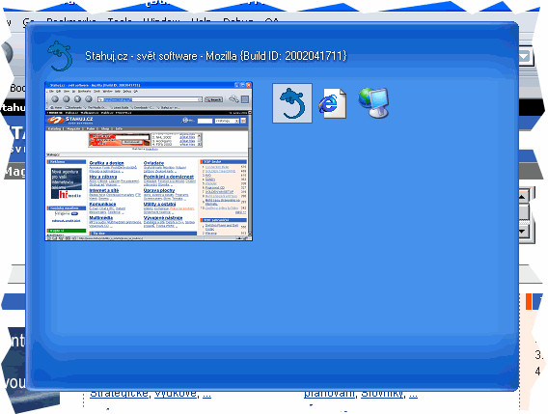Select the Mozilla lizard icon in switcher

tap(292, 103)
